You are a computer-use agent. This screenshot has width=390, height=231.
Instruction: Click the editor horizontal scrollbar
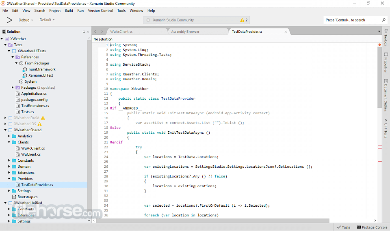pos(212,220)
